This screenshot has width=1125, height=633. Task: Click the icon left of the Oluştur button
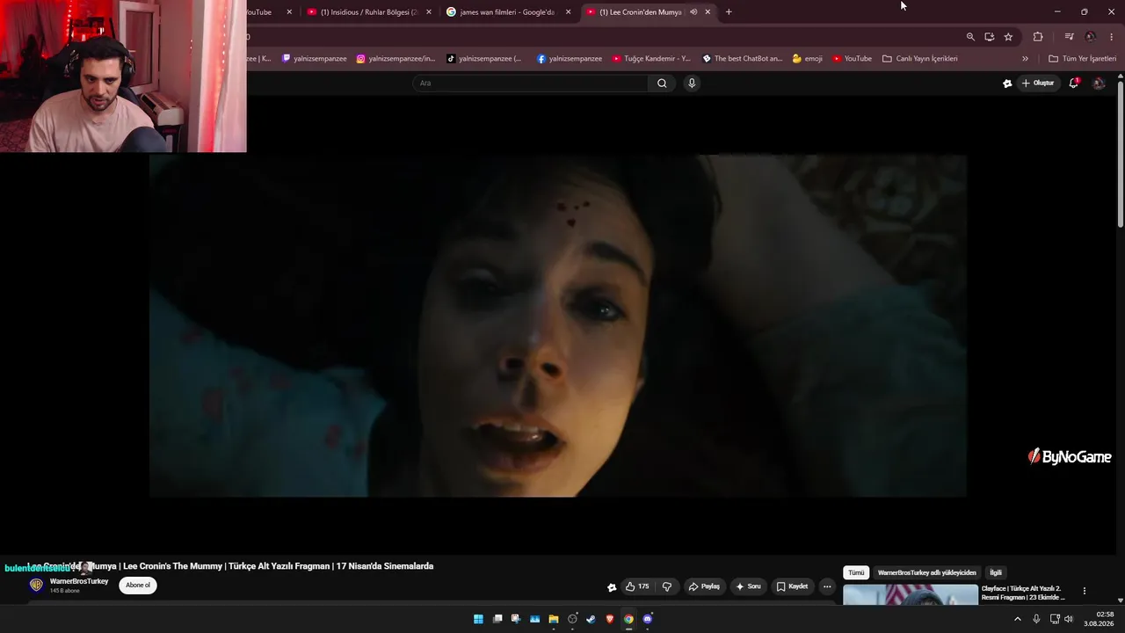[1007, 84]
